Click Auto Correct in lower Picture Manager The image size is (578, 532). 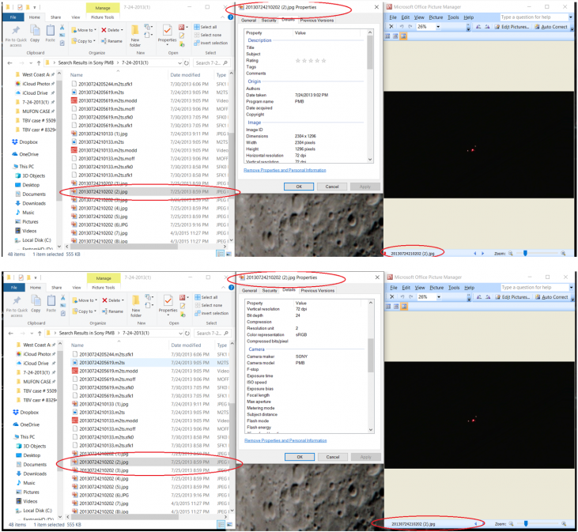tap(551, 297)
